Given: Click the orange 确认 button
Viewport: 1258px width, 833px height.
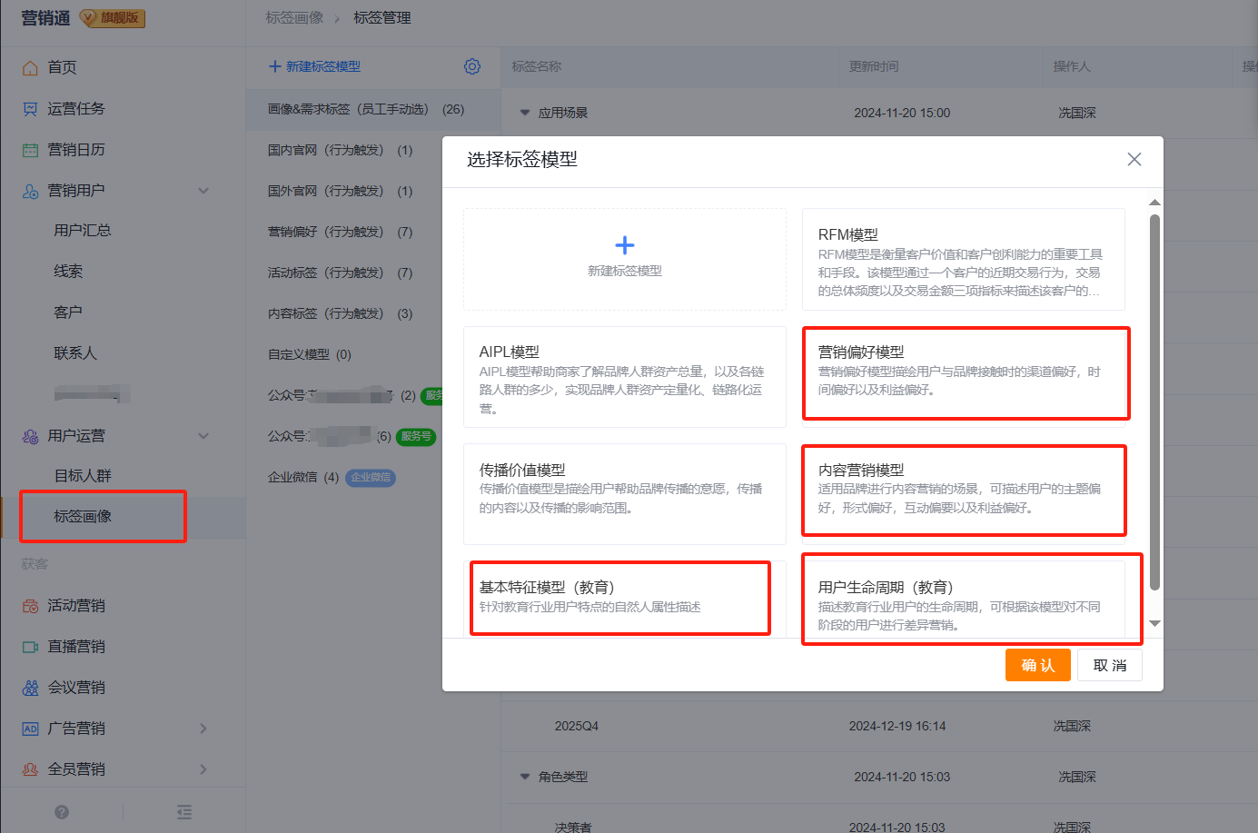Looking at the screenshot, I should [x=1038, y=665].
